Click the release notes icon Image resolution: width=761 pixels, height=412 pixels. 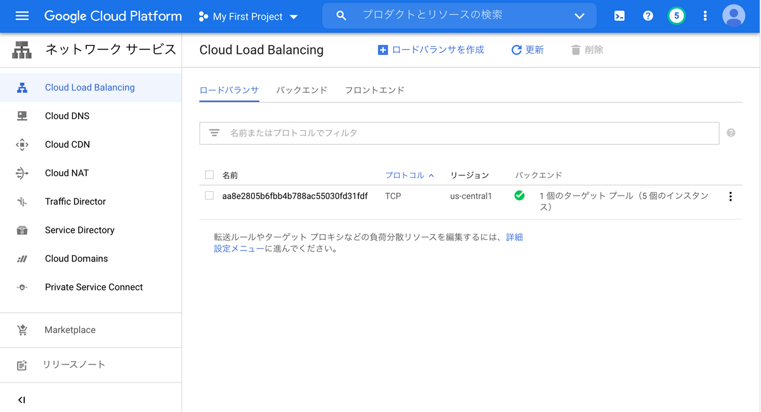[22, 365]
